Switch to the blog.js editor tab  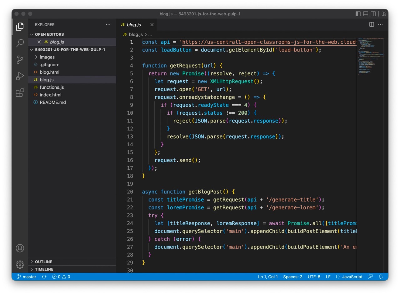point(134,24)
